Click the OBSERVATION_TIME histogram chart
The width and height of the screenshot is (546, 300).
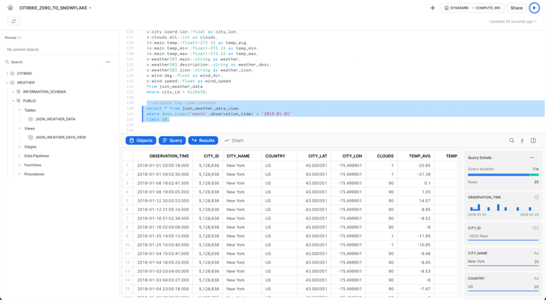pyautogui.click(x=502, y=208)
